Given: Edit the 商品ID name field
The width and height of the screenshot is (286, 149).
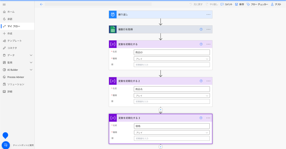Looking at the screenshot, I should tap(172, 52).
